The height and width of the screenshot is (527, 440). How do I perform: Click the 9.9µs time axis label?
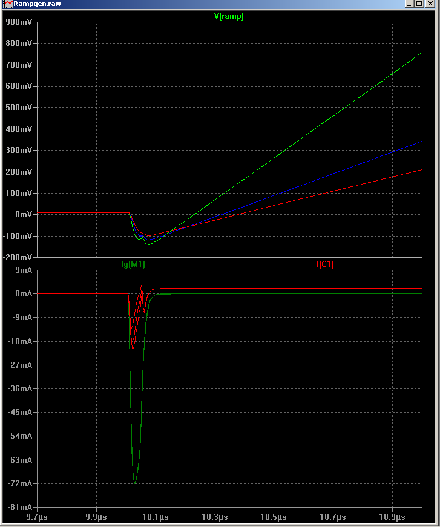click(96, 517)
